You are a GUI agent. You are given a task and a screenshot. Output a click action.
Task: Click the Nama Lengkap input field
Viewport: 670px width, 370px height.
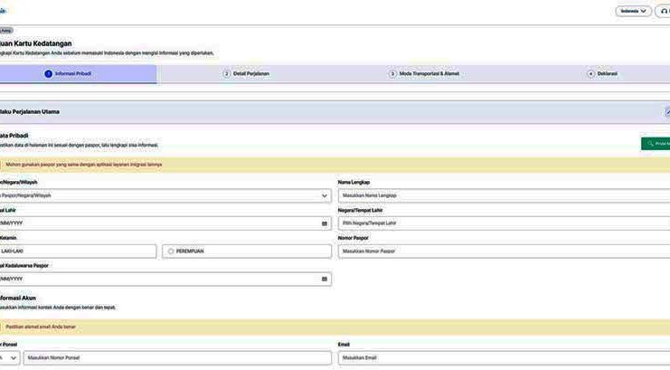click(x=503, y=195)
